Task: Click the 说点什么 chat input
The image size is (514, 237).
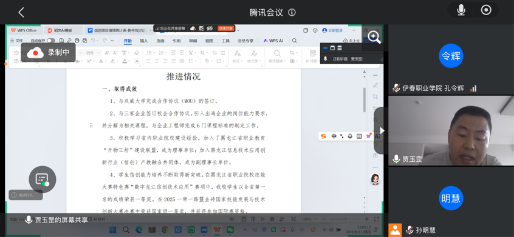Action: pyautogui.click(x=26, y=195)
